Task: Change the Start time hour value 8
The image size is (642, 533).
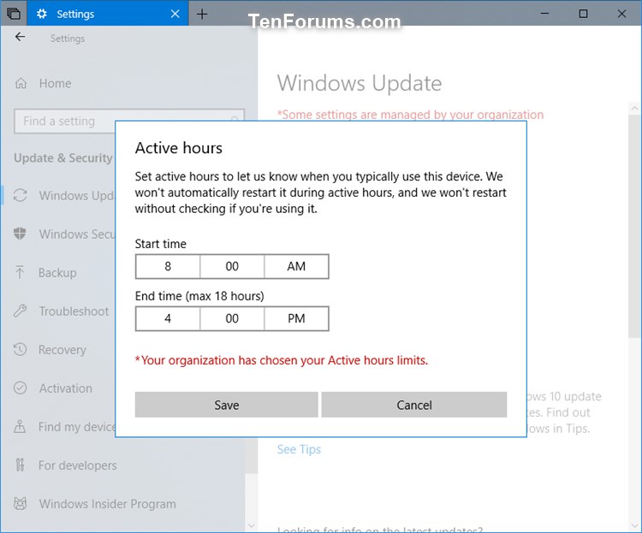Action: click(x=168, y=267)
